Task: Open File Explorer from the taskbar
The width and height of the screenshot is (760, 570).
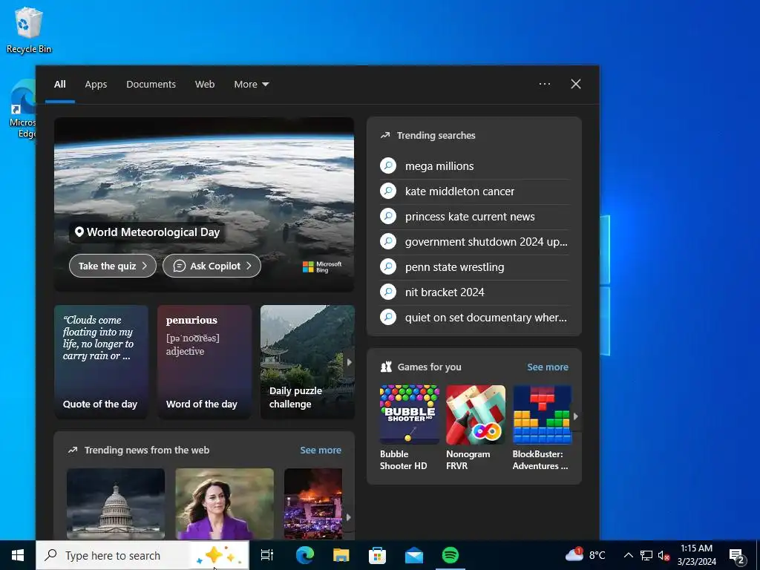Action: [341, 555]
